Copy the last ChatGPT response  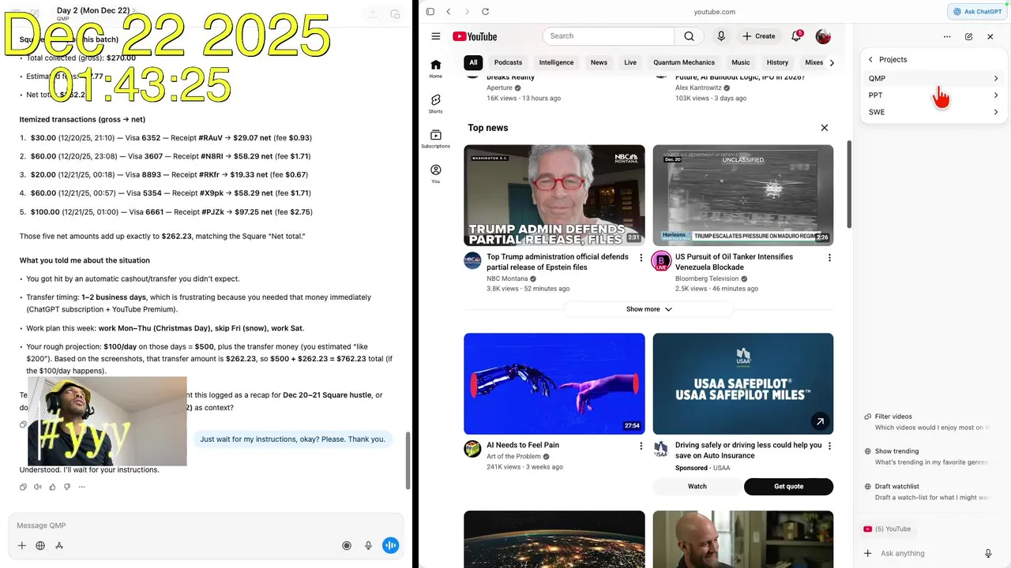[x=23, y=487]
